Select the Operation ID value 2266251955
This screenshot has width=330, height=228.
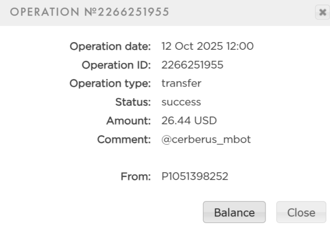[x=192, y=65]
